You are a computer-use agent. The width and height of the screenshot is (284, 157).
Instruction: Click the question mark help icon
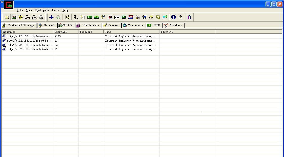tap(180, 17)
